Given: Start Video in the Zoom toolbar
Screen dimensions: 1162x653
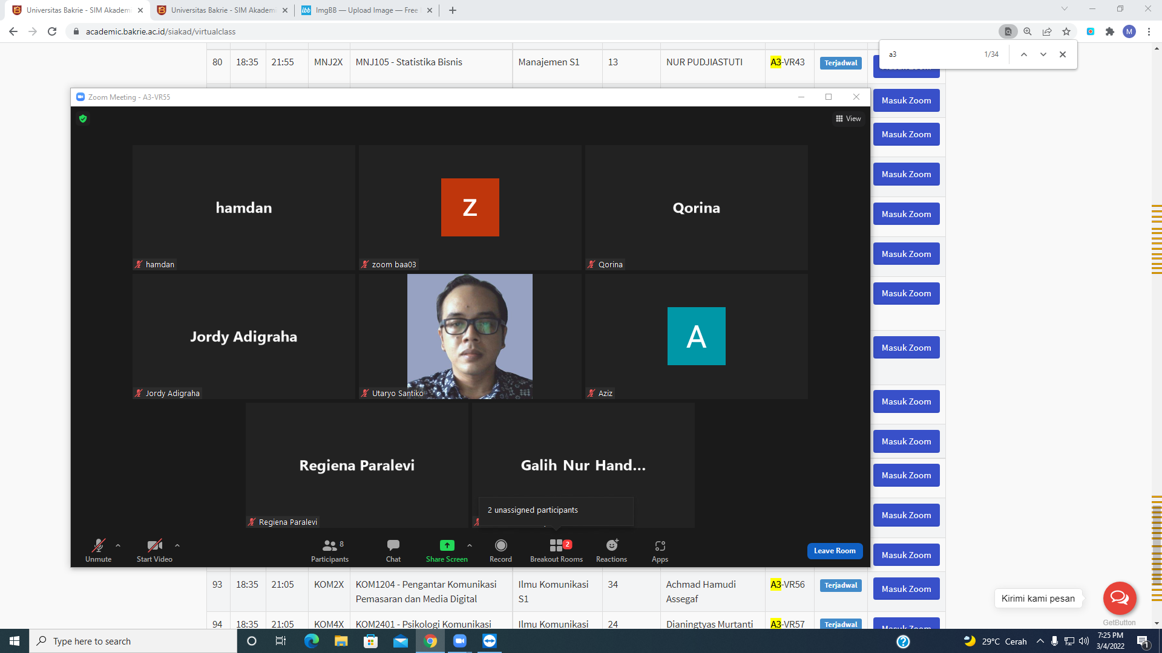Looking at the screenshot, I should click(x=154, y=550).
